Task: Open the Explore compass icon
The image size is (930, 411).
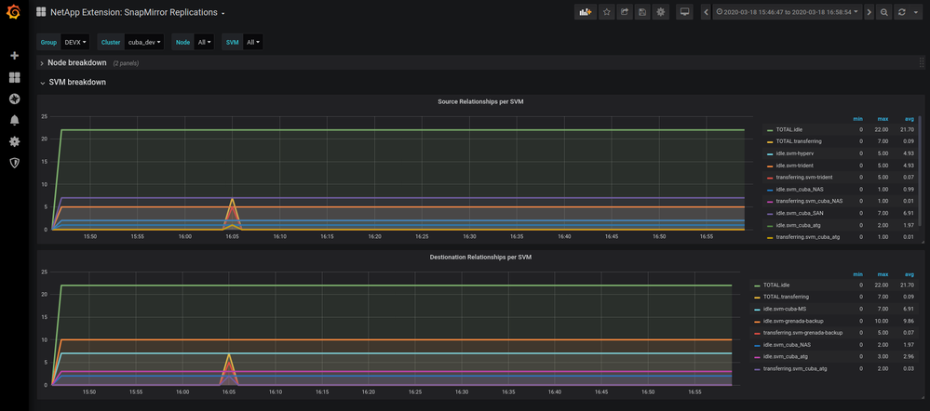Action: click(14, 99)
